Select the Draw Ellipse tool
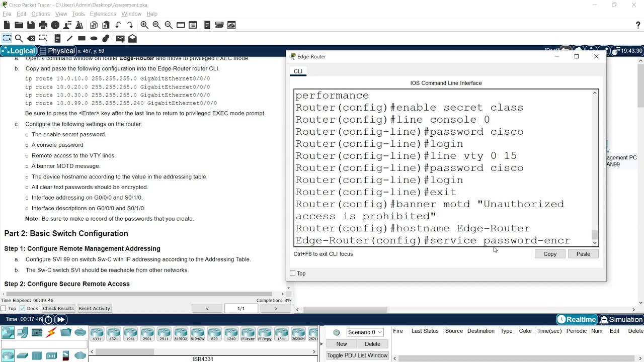This screenshot has width=644, height=362. point(94,38)
